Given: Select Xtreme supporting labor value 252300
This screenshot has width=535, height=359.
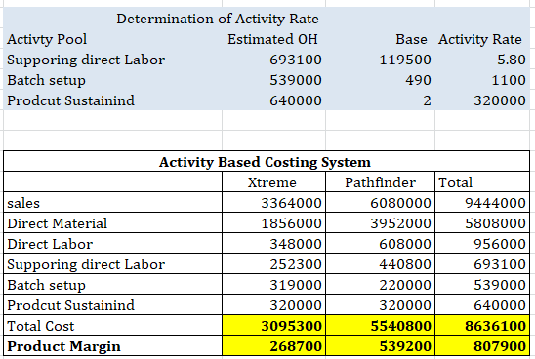Looking at the screenshot, I should (x=296, y=264).
